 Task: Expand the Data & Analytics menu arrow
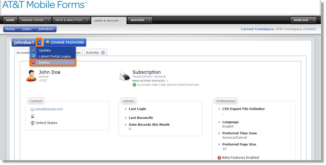pos(87,20)
